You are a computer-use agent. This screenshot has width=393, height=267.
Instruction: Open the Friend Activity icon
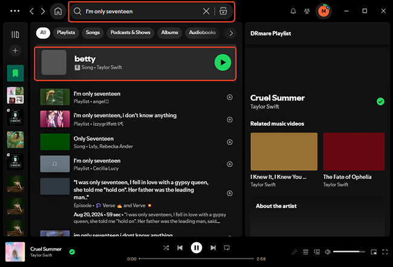coord(307,11)
